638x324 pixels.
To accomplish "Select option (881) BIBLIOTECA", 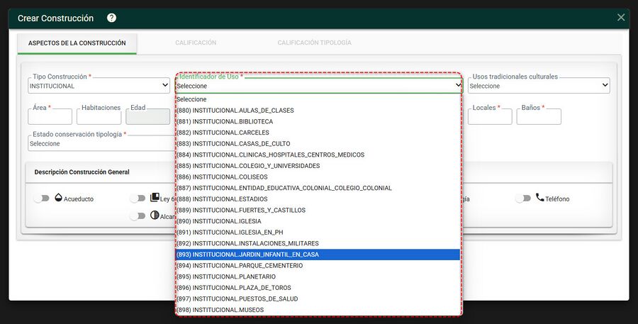I will (318, 121).
